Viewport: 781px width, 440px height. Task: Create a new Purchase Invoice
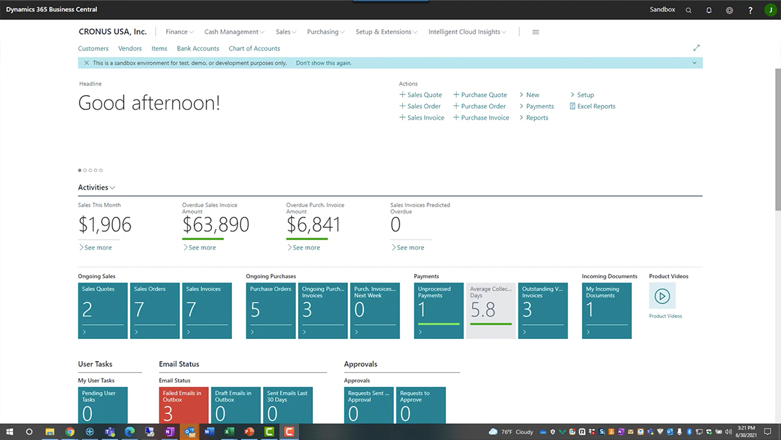(481, 118)
